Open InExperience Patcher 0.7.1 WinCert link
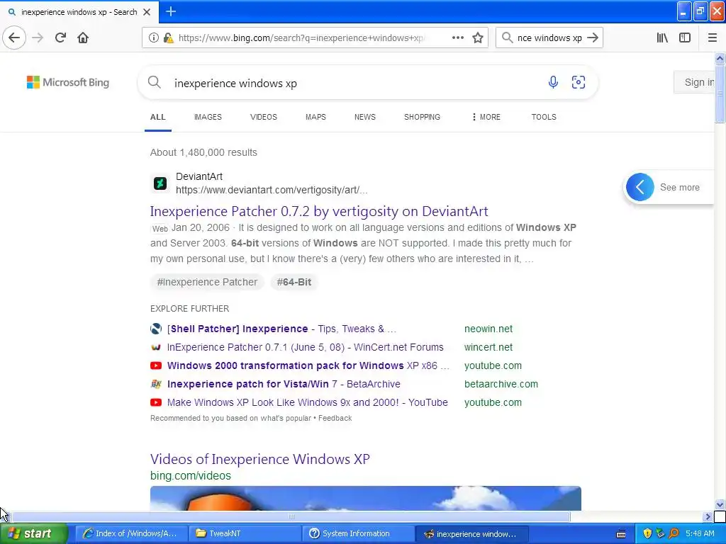This screenshot has height=544, width=726. [305, 347]
